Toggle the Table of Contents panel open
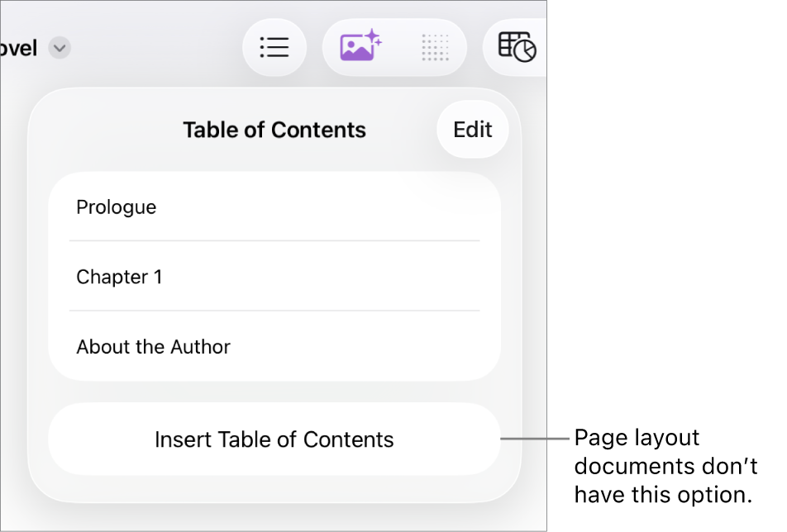The width and height of the screenshot is (787, 532). click(274, 47)
